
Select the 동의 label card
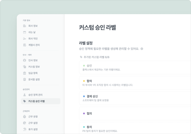pos(135,128)
